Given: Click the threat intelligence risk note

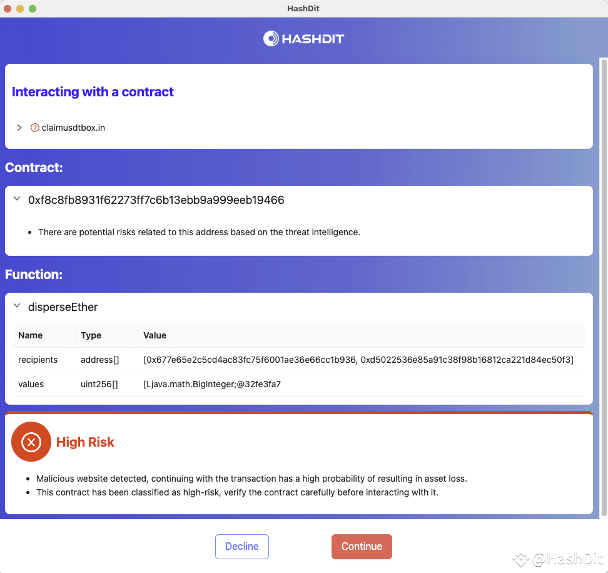Looking at the screenshot, I should 200,232.
